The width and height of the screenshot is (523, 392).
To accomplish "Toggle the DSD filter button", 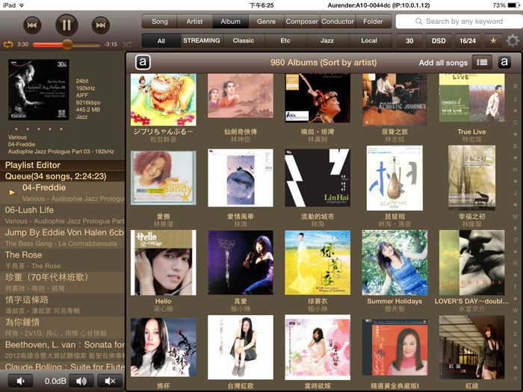I will click(x=439, y=40).
